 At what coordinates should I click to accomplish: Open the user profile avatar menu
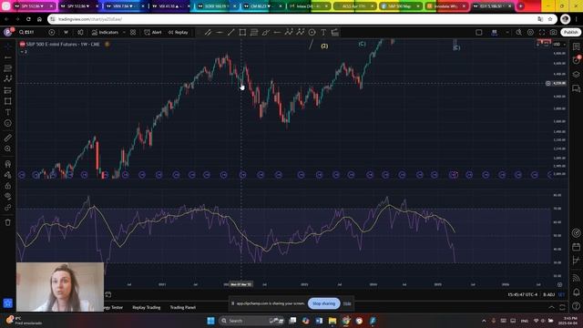click(x=7, y=33)
